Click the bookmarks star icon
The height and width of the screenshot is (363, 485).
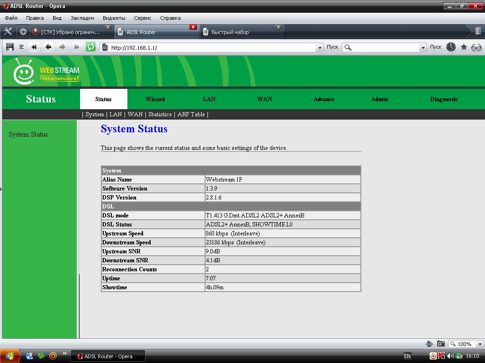[464, 47]
